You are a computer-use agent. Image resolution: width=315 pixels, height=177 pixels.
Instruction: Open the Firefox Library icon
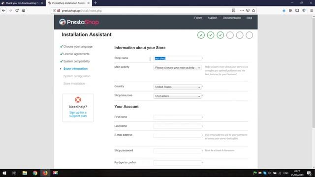point(290,10)
